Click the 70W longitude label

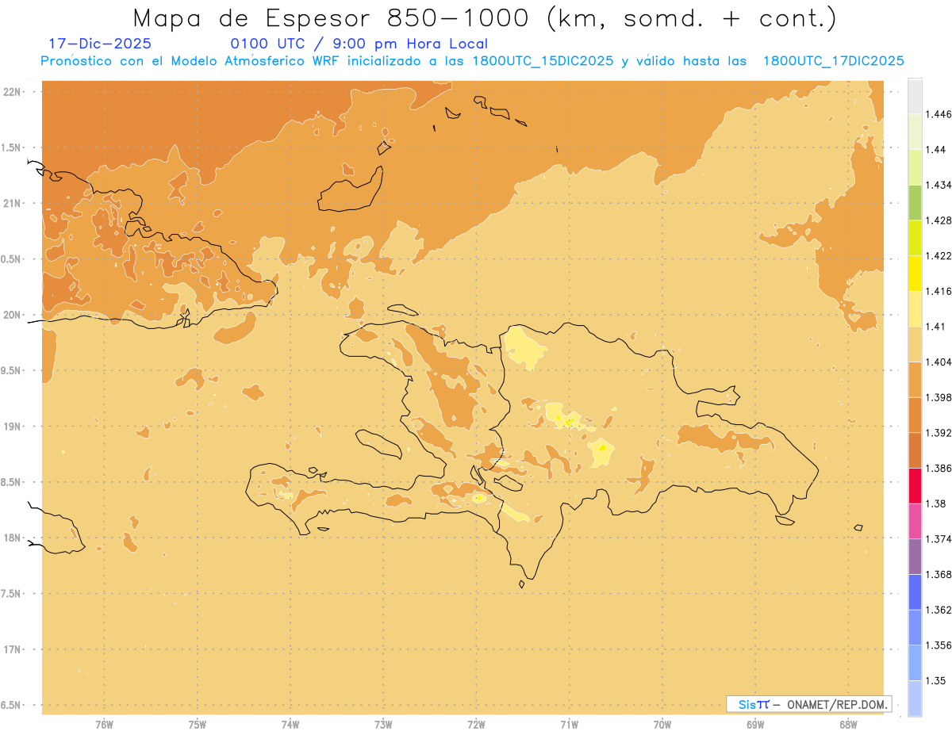[x=662, y=724]
